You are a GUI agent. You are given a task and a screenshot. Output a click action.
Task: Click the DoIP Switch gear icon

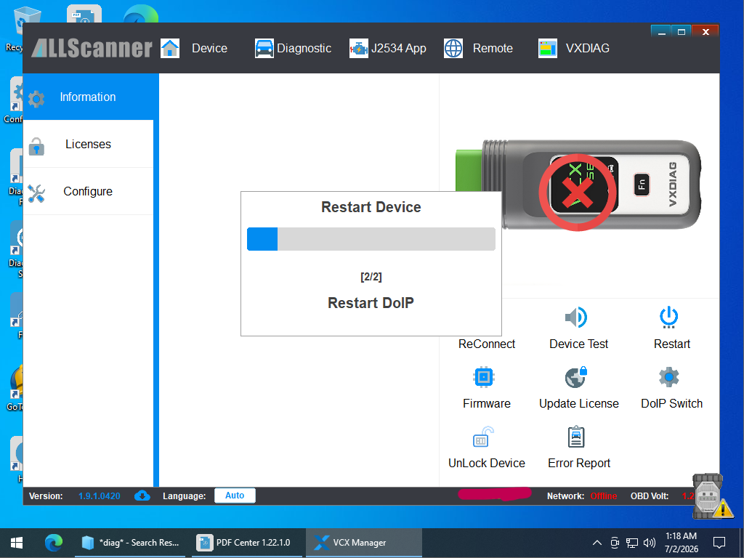669,377
